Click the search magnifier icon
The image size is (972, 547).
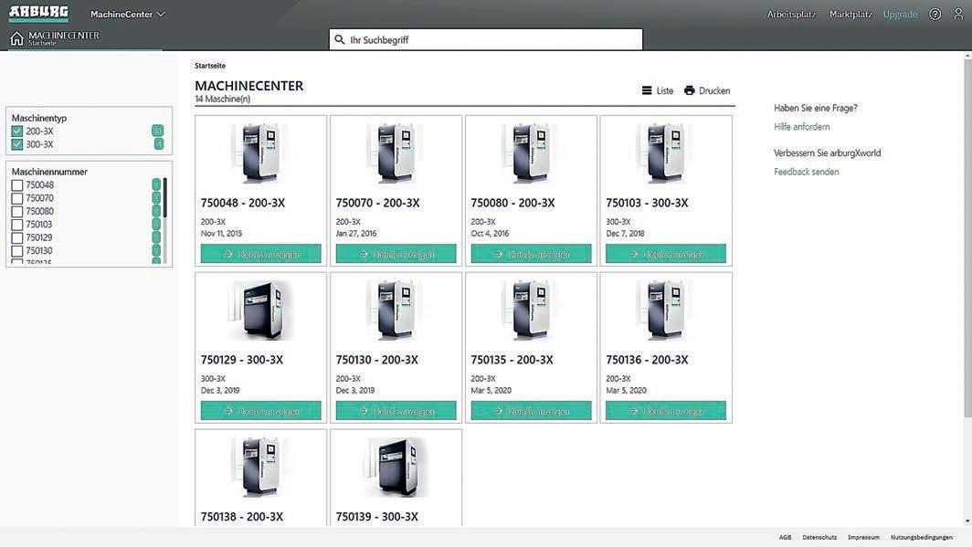coord(340,39)
